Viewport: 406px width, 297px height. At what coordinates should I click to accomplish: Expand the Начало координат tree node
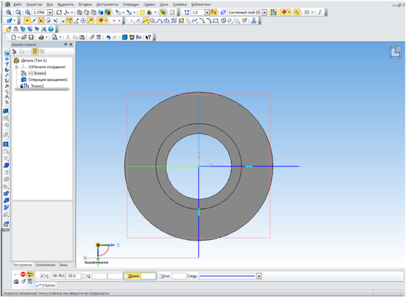(16, 67)
